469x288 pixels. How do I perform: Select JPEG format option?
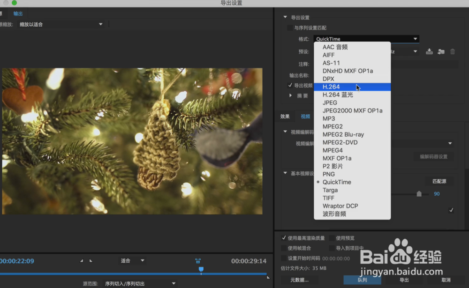tap(352, 103)
